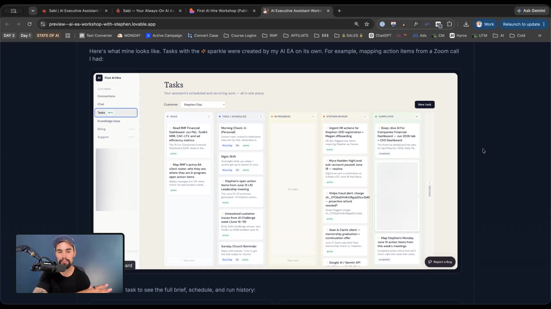Expand the RMF bookmark folder

270,35
